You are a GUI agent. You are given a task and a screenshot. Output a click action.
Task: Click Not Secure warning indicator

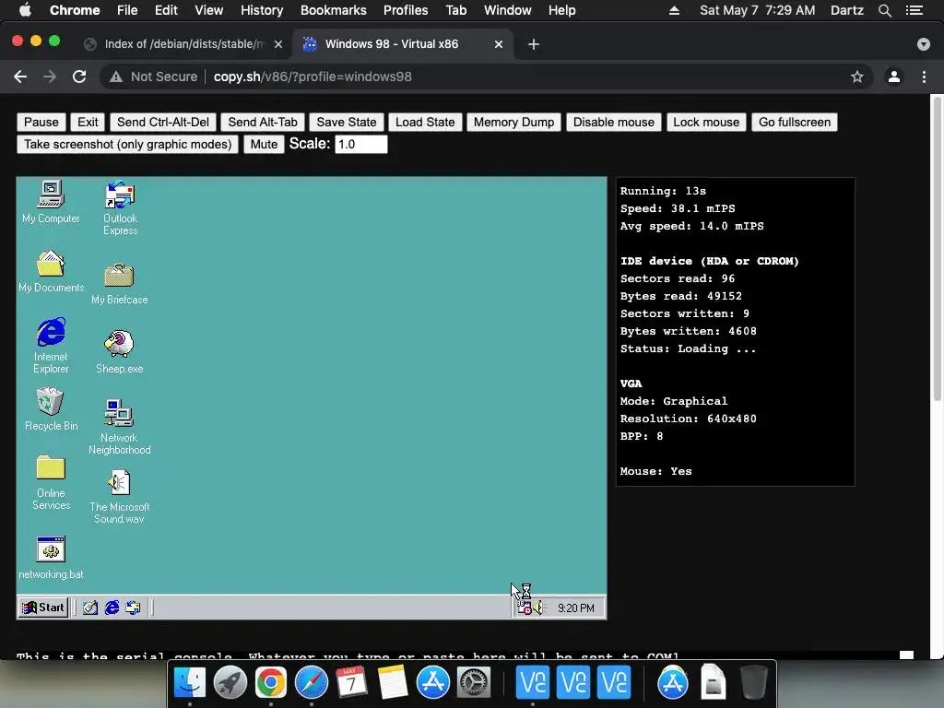154,77
